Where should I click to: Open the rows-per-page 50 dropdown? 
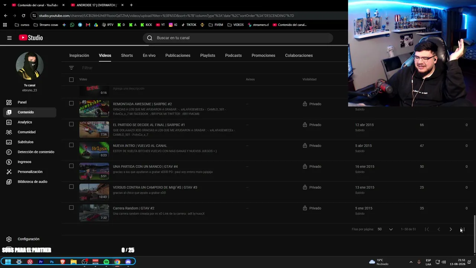pyautogui.click(x=385, y=229)
